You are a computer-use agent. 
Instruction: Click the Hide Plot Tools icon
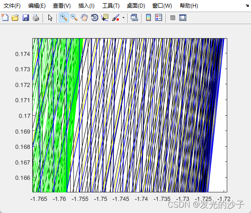click(173, 17)
